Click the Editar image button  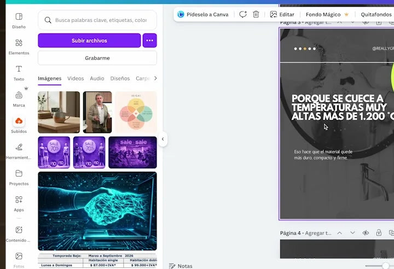tap(282, 14)
